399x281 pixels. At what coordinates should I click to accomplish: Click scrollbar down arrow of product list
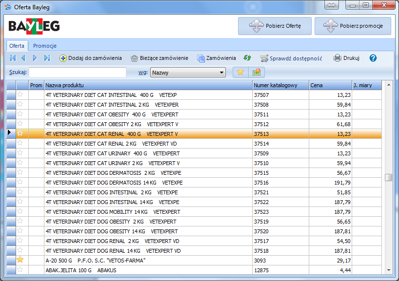tap(389, 270)
